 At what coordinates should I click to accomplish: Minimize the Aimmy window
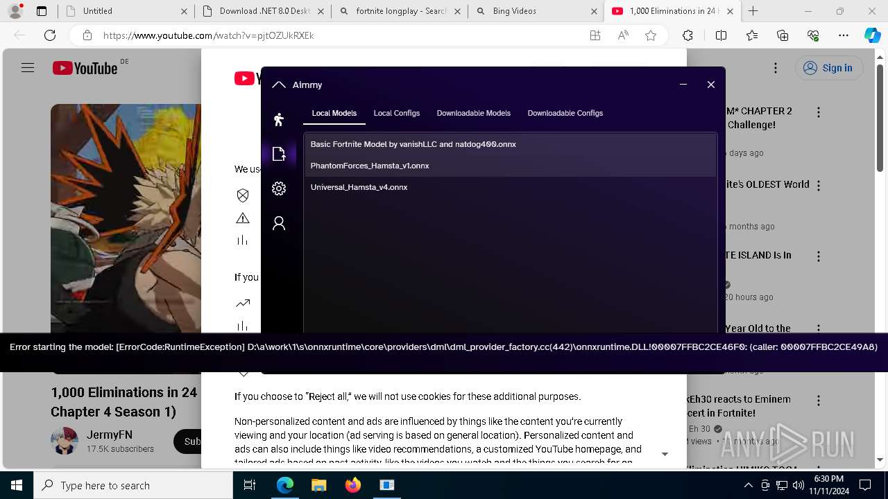683,85
